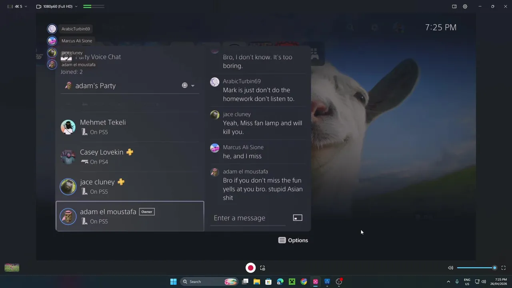Open File Explorer from the taskbar
This screenshot has height=288, width=512.
coord(257,282)
